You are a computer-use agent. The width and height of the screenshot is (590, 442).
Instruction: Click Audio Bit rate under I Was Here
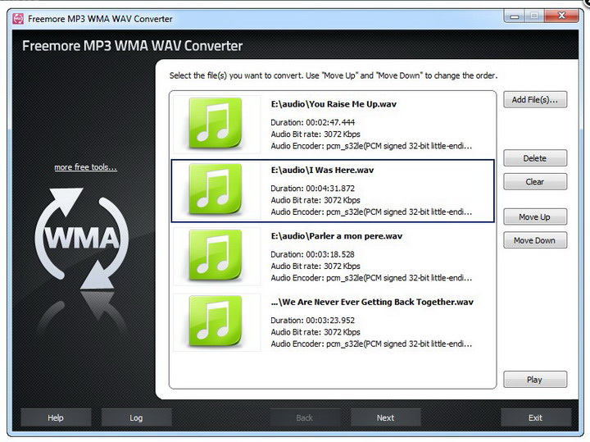click(x=315, y=200)
